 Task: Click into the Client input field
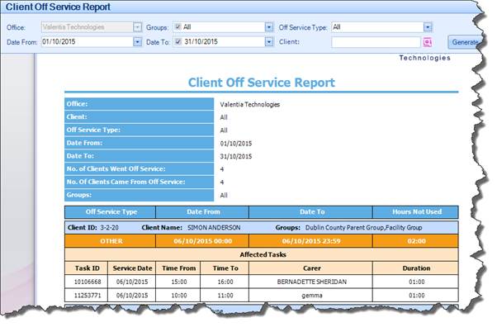point(376,42)
